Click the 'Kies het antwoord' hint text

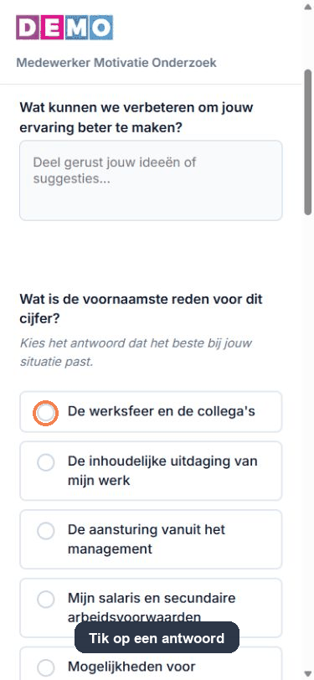136,353
